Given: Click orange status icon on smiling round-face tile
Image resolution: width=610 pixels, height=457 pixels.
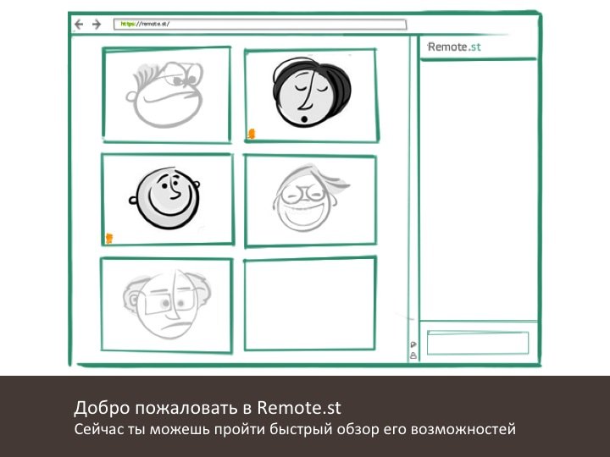Looking at the screenshot, I should [x=108, y=238].
